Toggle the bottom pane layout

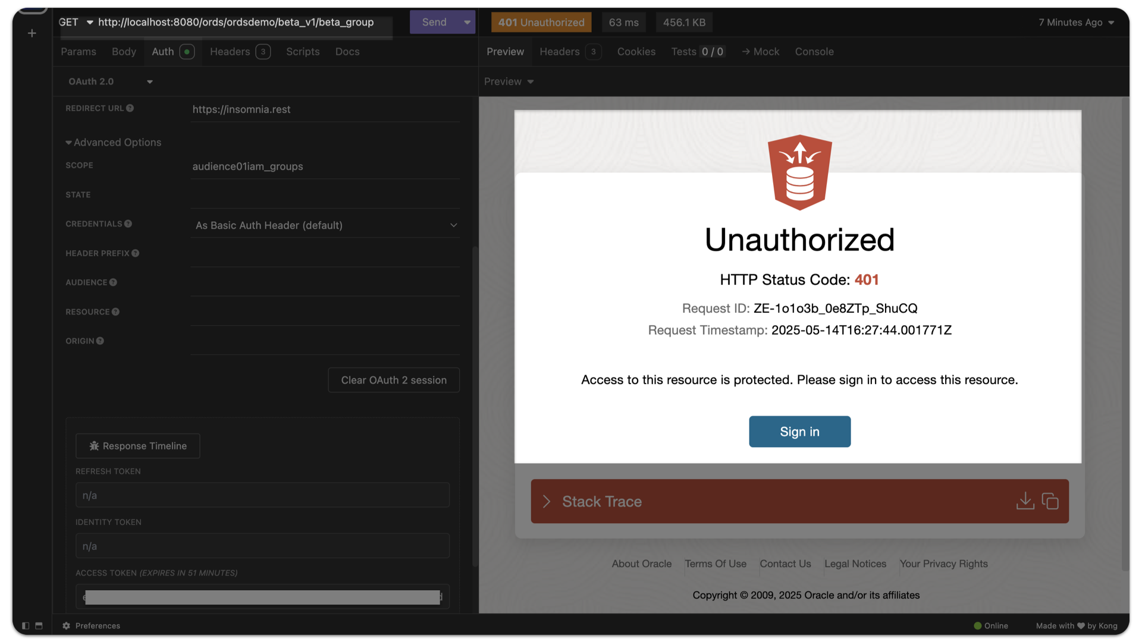[39, 625]
